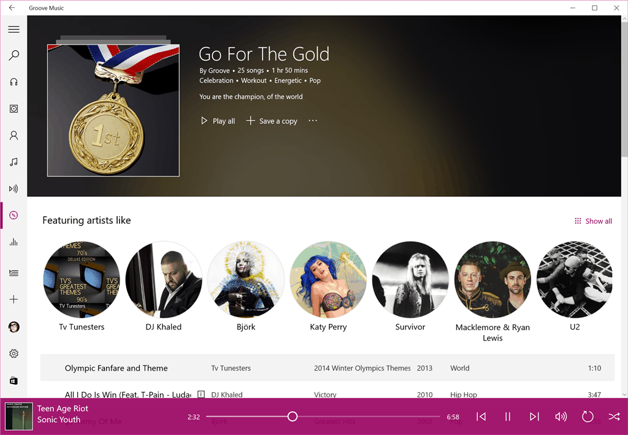Open the headphones section in the sidebar
Viewport: 628px width, 435px height.
pyautogui.click(x=13, y=82)
